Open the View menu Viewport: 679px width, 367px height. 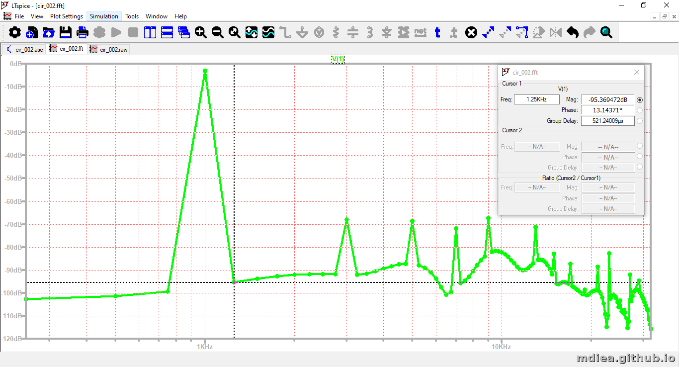(37, 16)
